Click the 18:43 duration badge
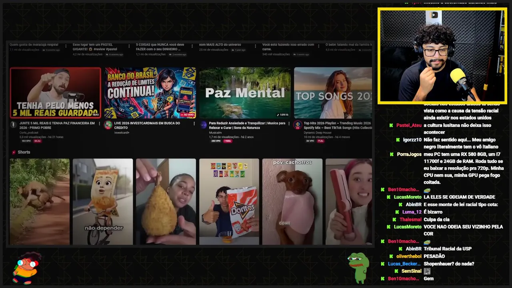This screenshot has width=512, height=288. click(x=95, y=114)
